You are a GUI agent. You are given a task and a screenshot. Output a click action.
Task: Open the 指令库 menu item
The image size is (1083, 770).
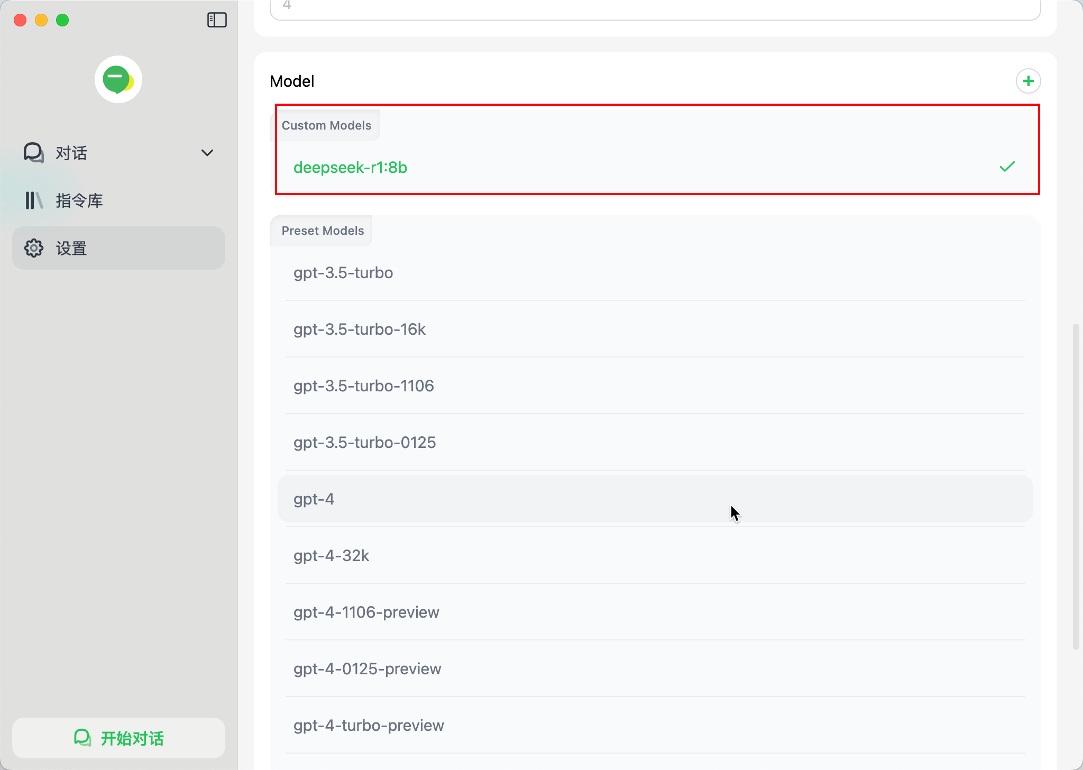coord(79,200)
